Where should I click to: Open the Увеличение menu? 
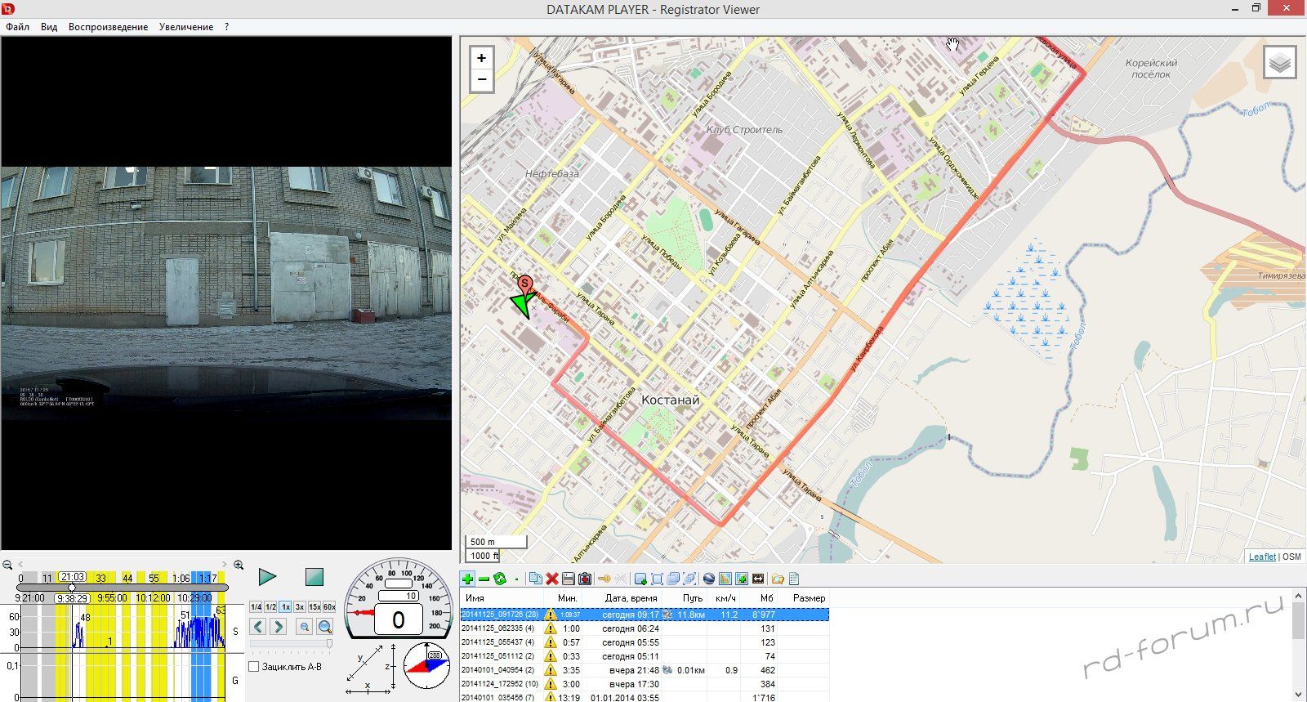186,27
